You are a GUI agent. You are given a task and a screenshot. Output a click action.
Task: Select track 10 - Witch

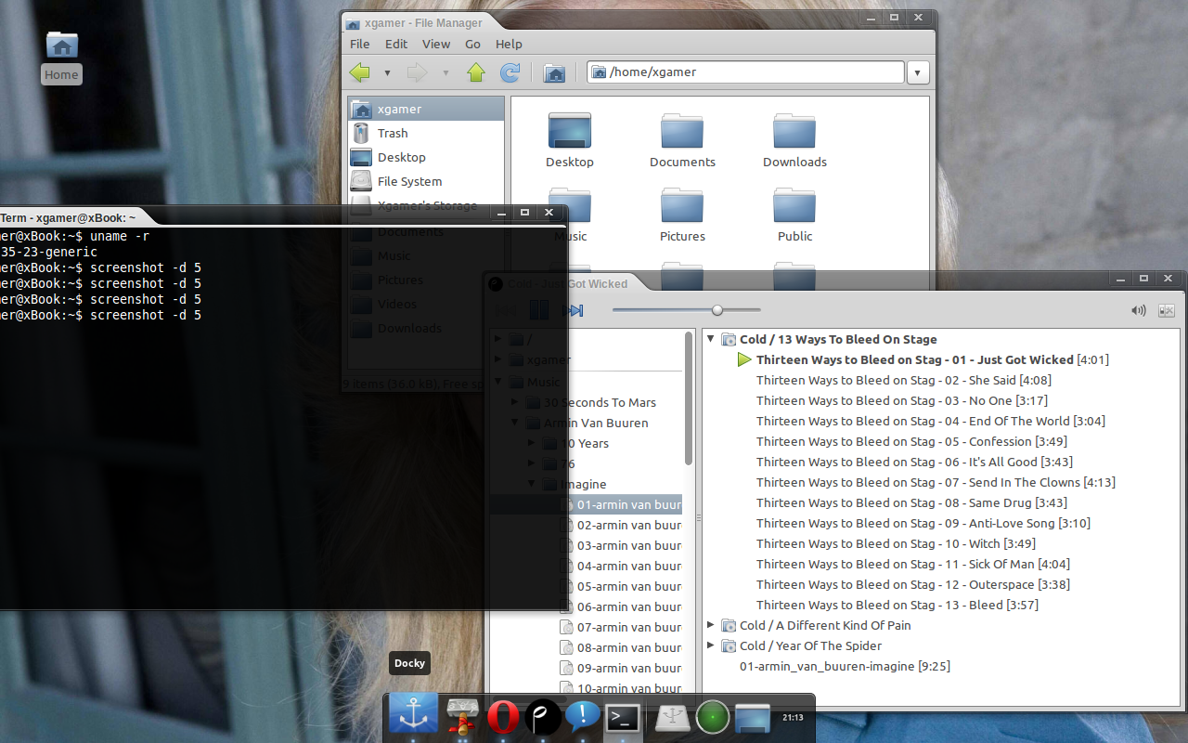coord(896,543)
